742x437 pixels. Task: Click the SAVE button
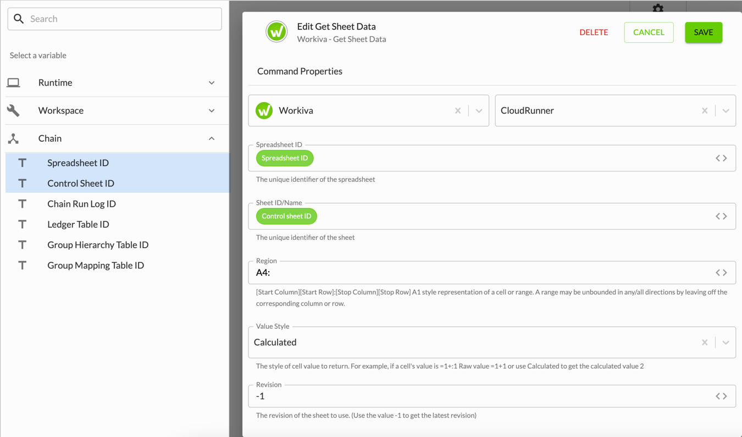click(x=704, y=32)
